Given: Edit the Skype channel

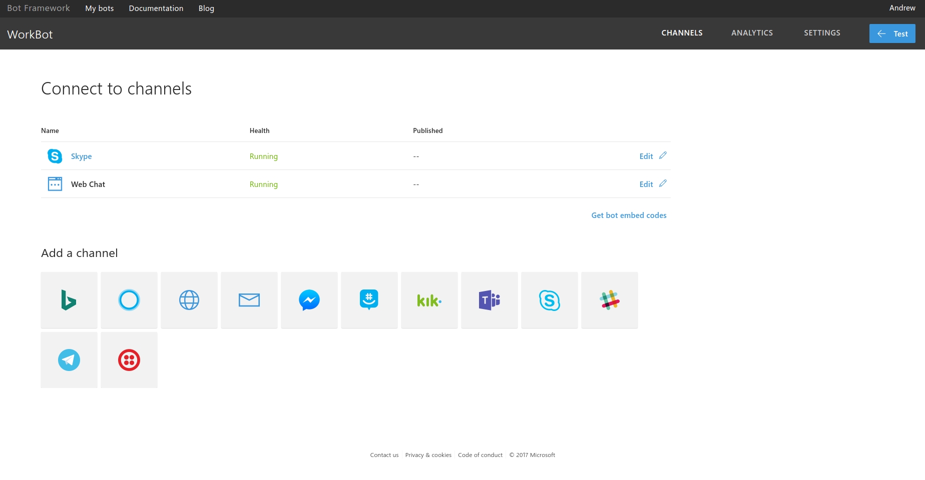Looking at the screenshot, I should click(646, 156).
